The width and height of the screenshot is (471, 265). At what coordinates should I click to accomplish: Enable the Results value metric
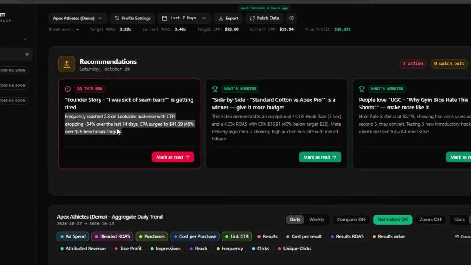tap(389, 236)
